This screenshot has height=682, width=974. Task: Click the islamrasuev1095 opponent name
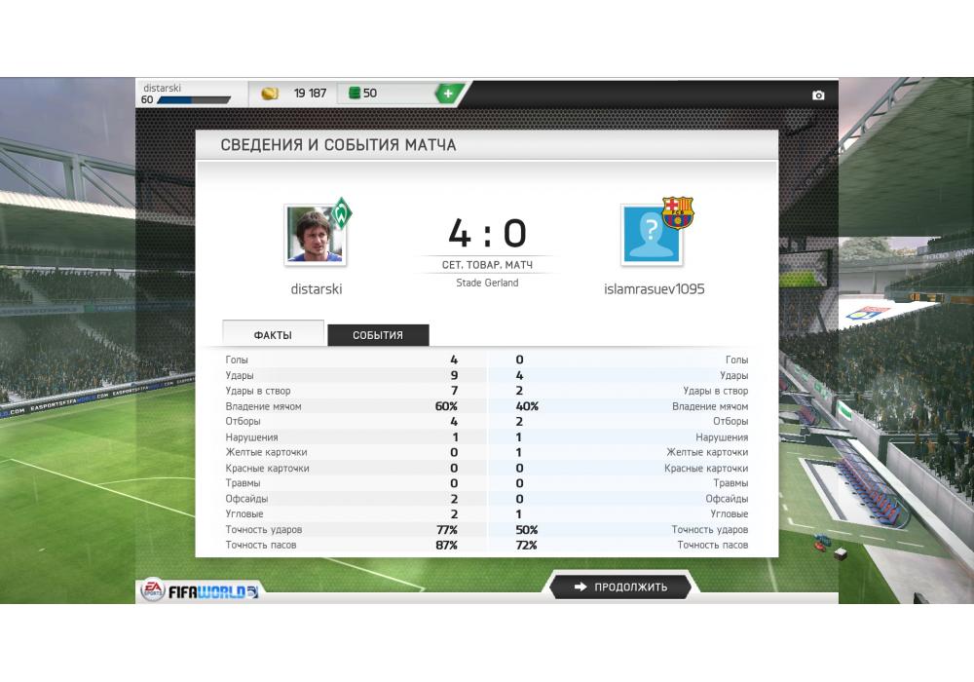[655, 288]
